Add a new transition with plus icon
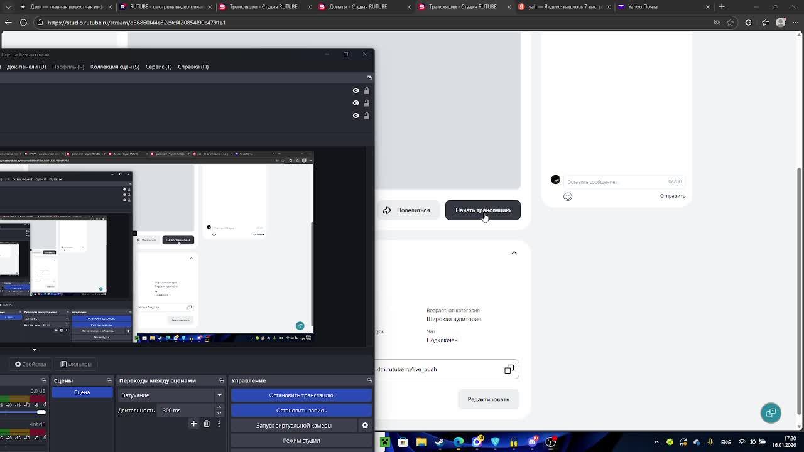804x452 pixels. 193,424
